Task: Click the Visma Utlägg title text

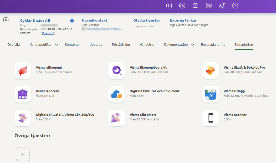Action: pos(234,91)
